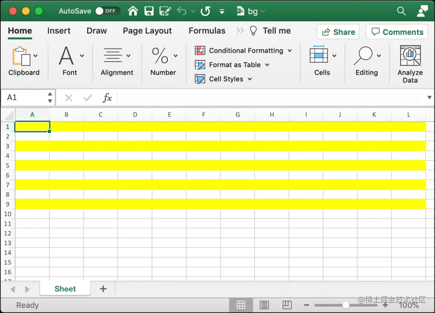Select row 5 header

click(8, 166)
